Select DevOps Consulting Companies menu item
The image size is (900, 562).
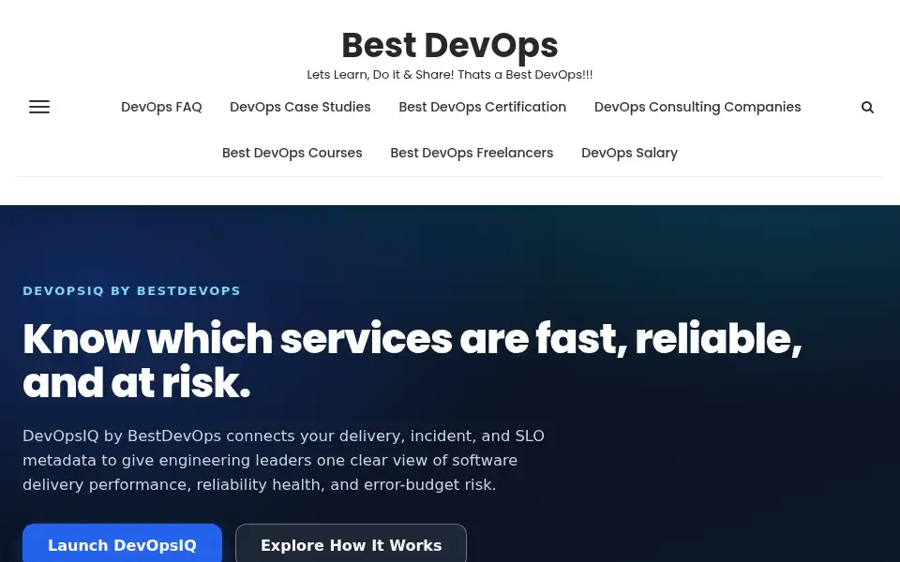coord(697,107)
